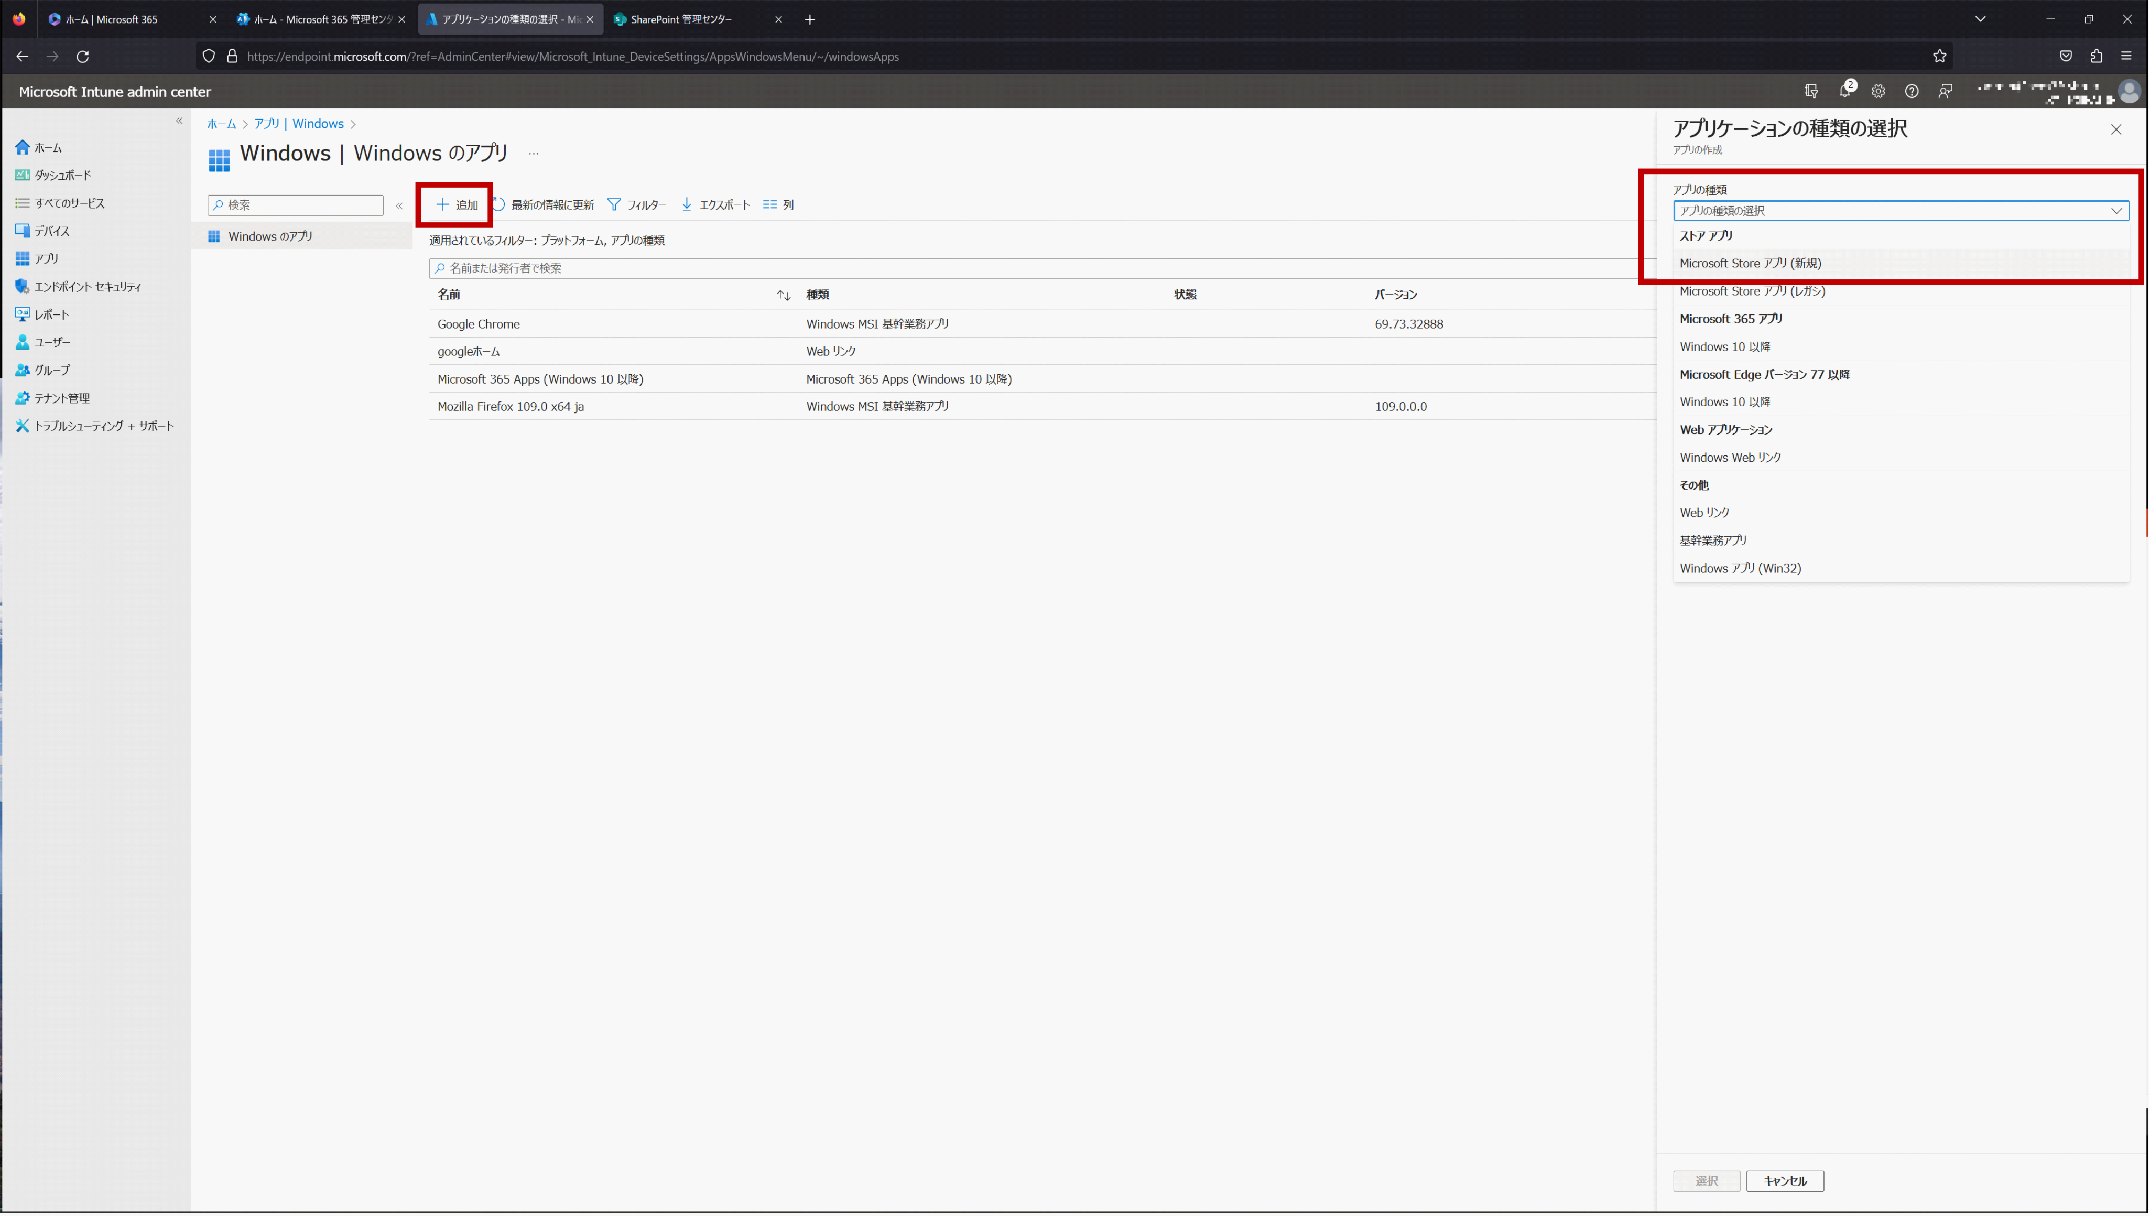
Task: Collapse the left navigation sidebar
Action: (179, 121)
